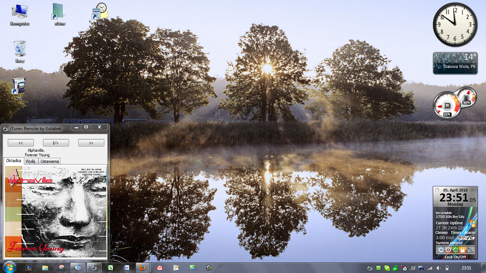Switch to the Wyślij tab
The image size is (486, 273).
(x=31, y=161)
